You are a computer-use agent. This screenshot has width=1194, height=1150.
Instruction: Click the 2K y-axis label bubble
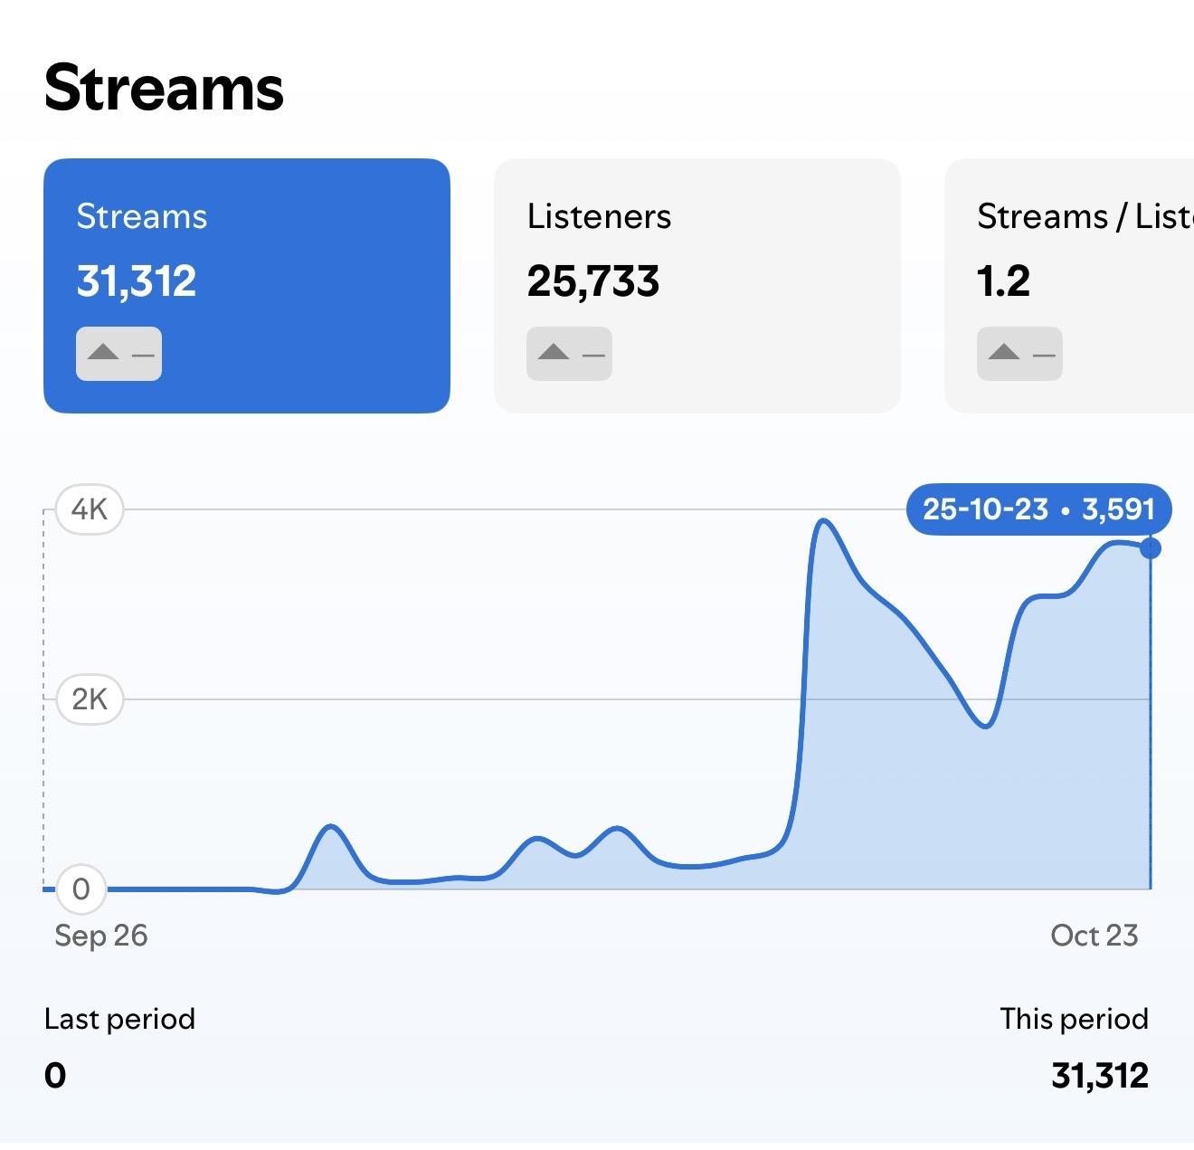point(90,699)
